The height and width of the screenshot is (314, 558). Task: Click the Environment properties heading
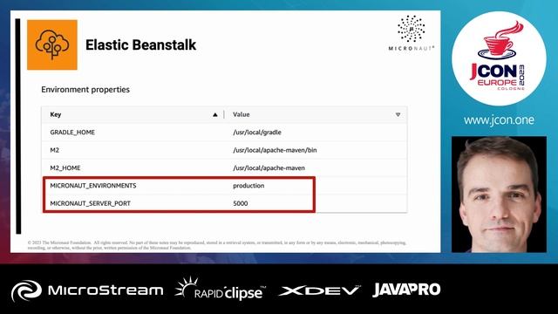pyautogui.click(x=85, y=89)
